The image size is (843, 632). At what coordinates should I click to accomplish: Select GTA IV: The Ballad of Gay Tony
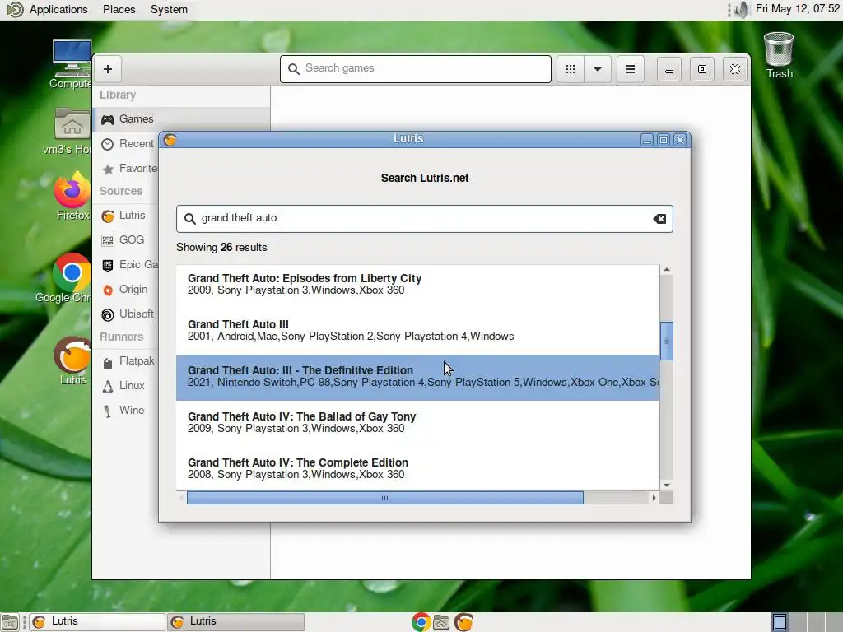tap(417, 422)
